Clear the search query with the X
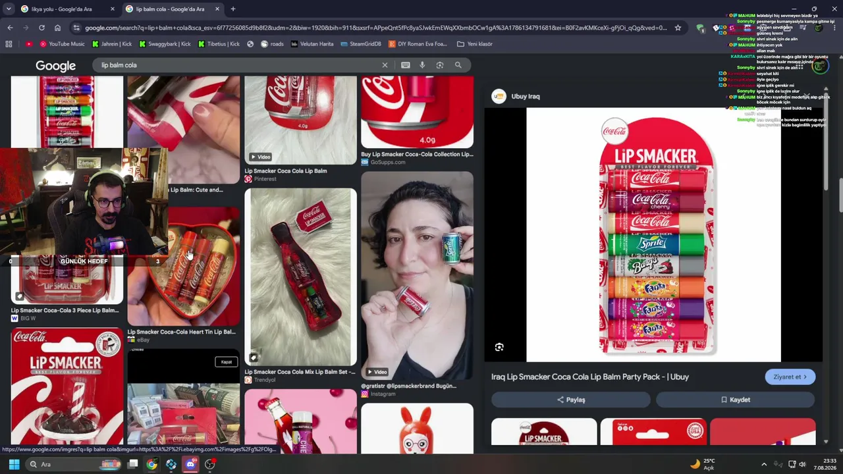The image size is (843, 474). point(385,65)
